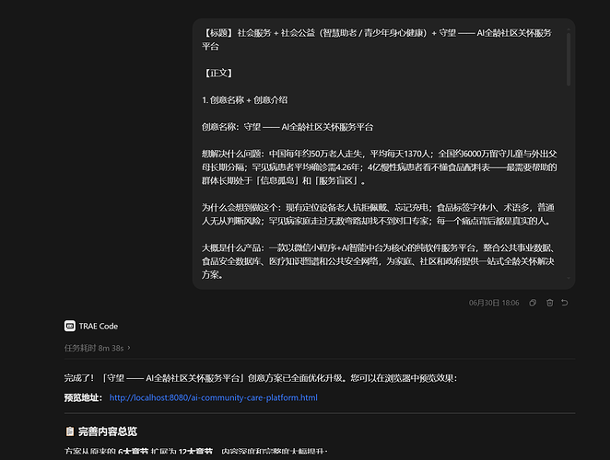Click the line 1. 创意名称 + 创意介绍
The width and height of the screenshot is (610, 460).
[x=245, y=100]
